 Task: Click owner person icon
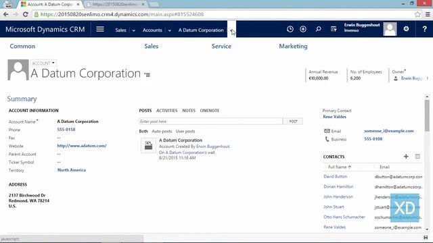pos(396,78)
